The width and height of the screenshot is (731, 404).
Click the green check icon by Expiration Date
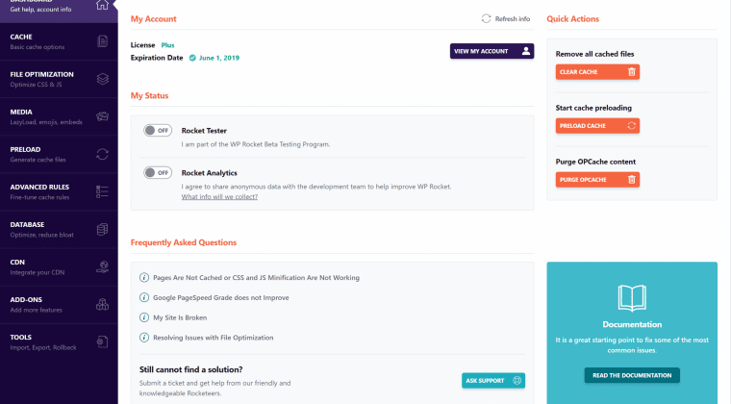(x=192, y=58)
